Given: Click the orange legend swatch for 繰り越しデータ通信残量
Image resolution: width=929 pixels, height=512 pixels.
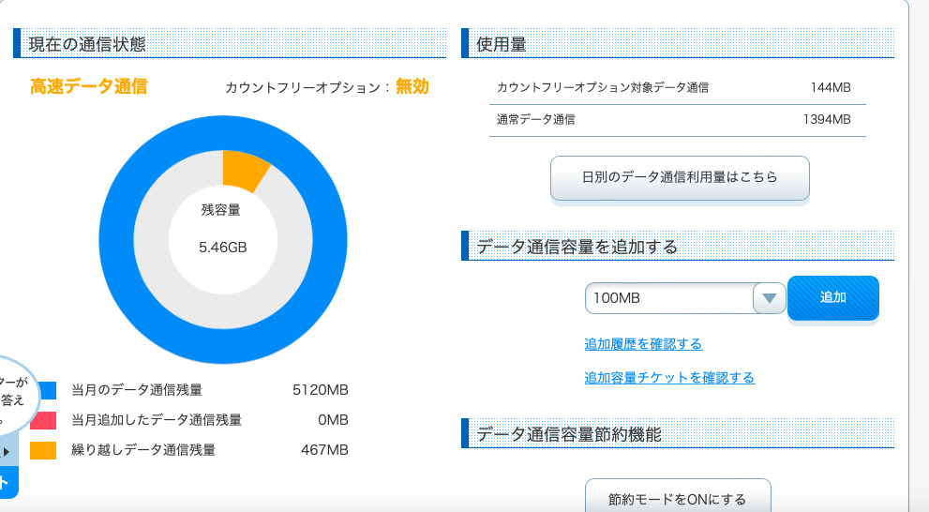Looking at the screenshot, I should click(x=43, y=450).
